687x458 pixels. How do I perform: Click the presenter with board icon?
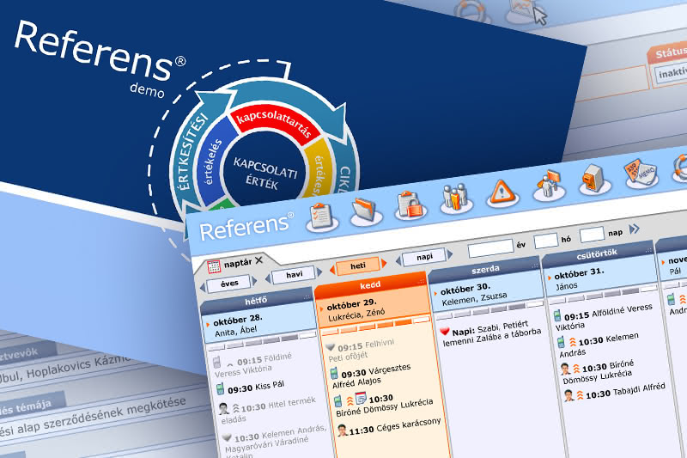click(x=546, y=184)
